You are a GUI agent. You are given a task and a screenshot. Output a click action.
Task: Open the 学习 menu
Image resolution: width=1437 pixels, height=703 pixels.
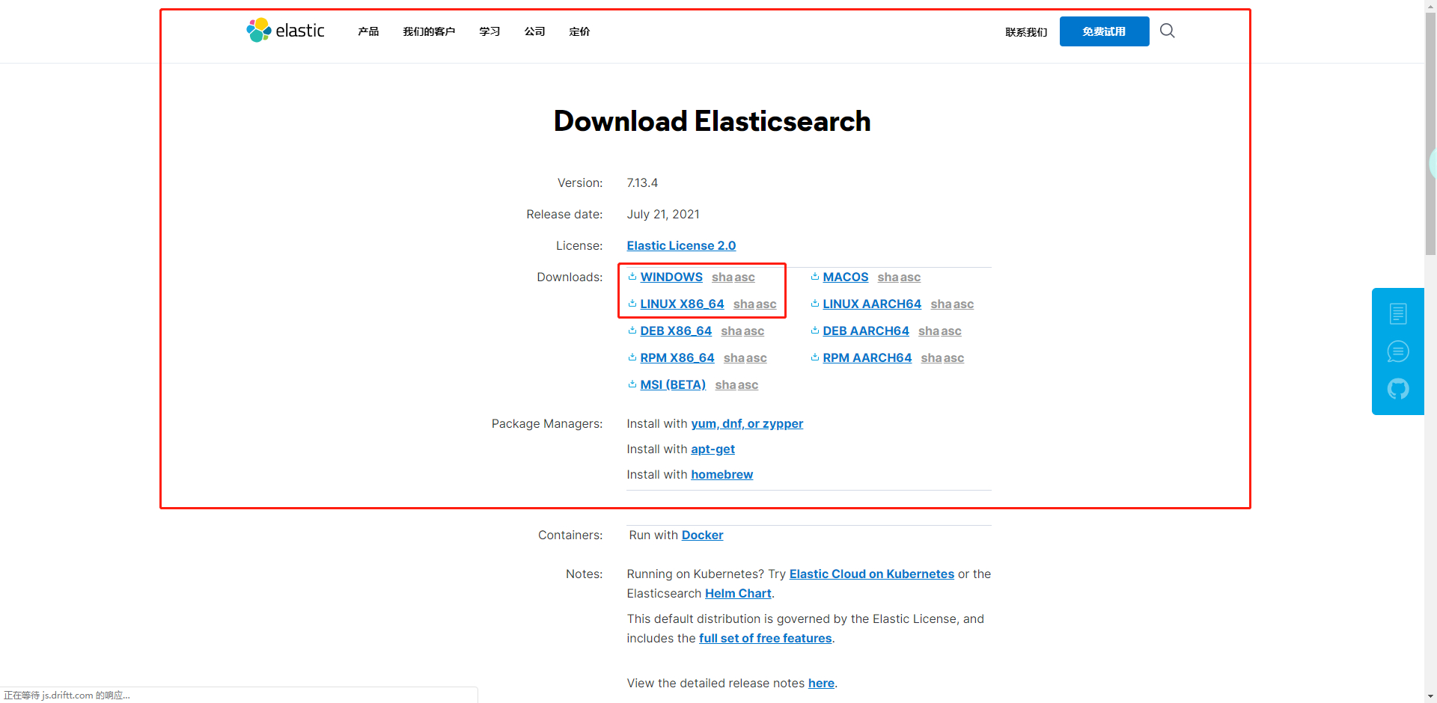[489, 31]
